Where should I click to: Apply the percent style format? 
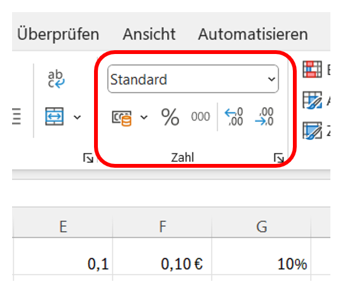pos(170,117)
